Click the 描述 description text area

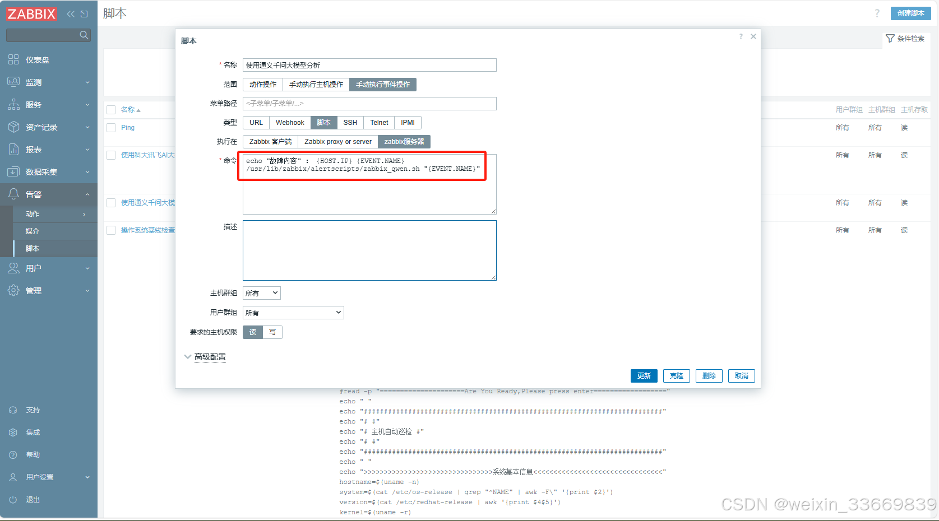tap(369, 250)
